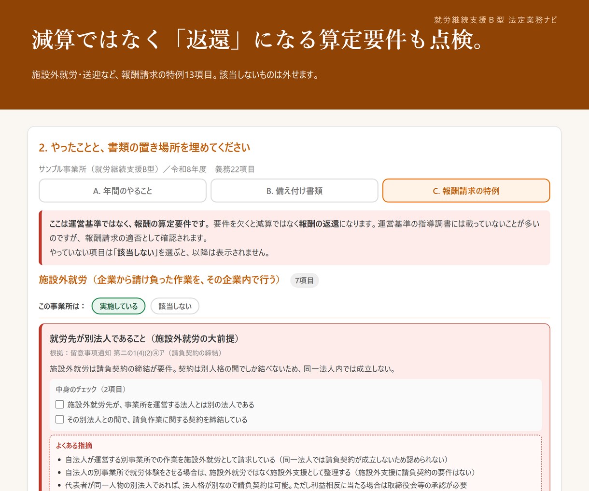Image resolution: width=589 pixels, height=491 pixels.
Task: Click section title 2. やったことと、書類の置き場所を埋めてください
Action: click(144, 148)
